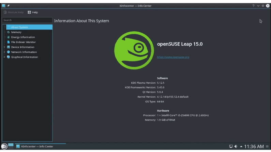Pin window with the title bar pin icon
Viewport: 271px width, 152px height.
8,6
